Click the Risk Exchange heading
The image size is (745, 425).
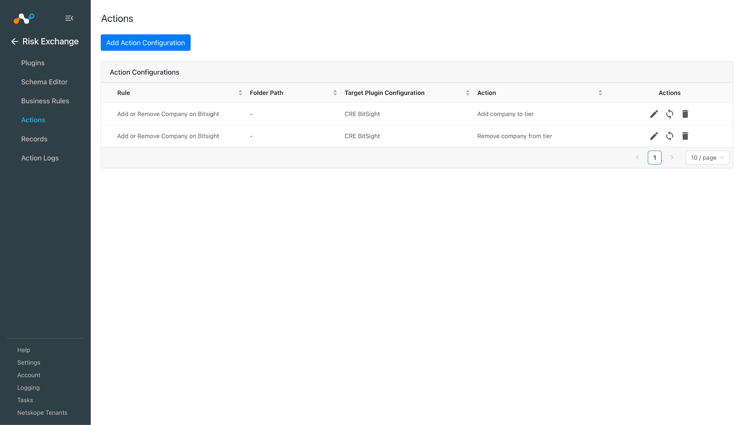[51, 41]
